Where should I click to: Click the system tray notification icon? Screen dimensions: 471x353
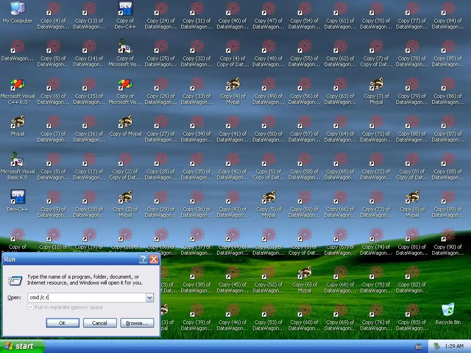(x=437, y=346)
